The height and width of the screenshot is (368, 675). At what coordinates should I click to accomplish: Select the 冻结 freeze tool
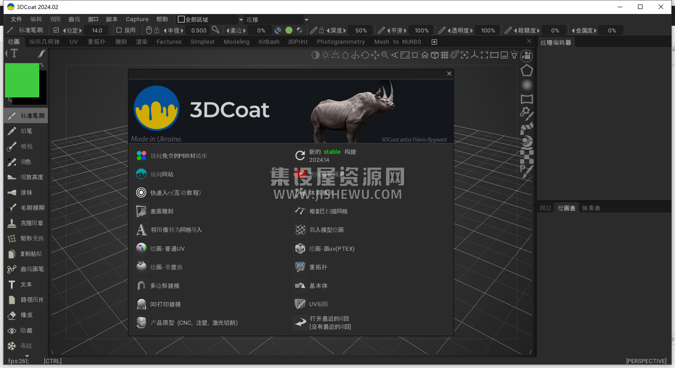point(26,346)
